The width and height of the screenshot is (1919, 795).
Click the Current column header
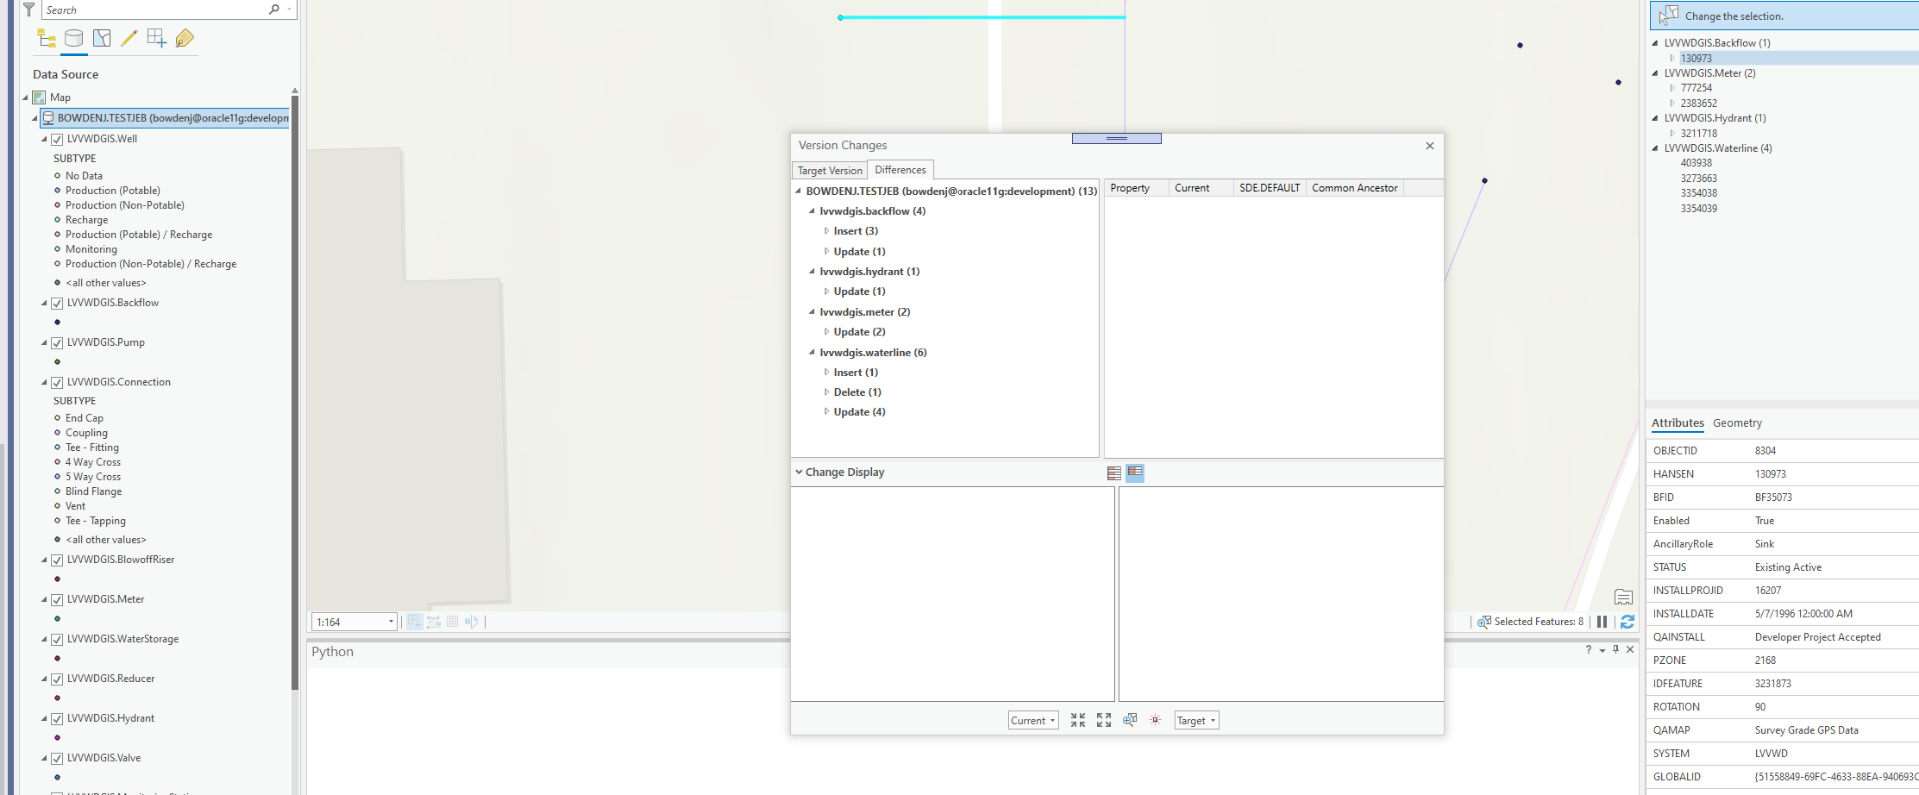click(x=1200, y=188)
